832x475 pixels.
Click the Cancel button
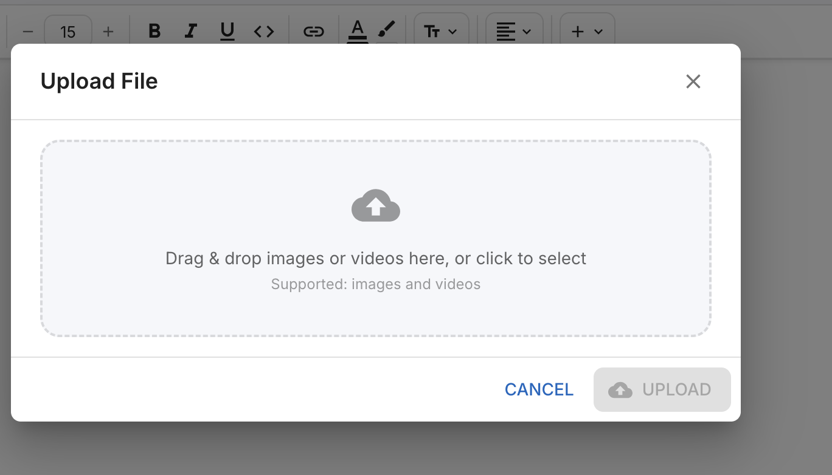tap(539, 389)
